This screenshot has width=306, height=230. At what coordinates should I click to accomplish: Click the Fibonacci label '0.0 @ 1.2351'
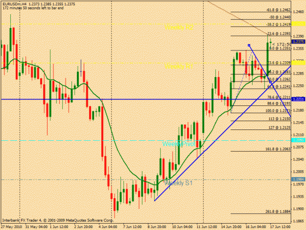280,48
